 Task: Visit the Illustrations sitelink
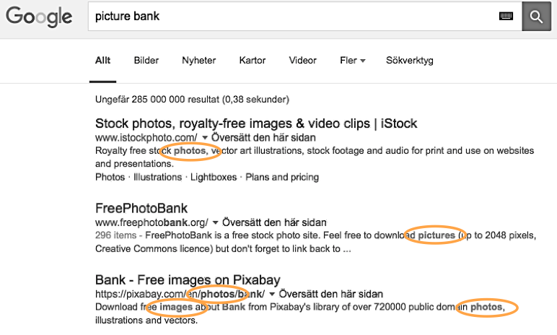[x=158, y=177]
